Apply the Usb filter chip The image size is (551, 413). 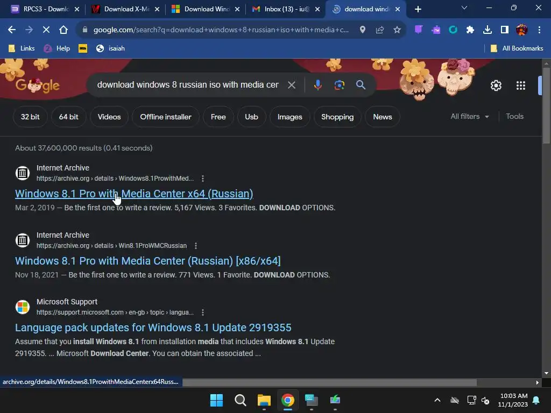click(x=251, y=117)
